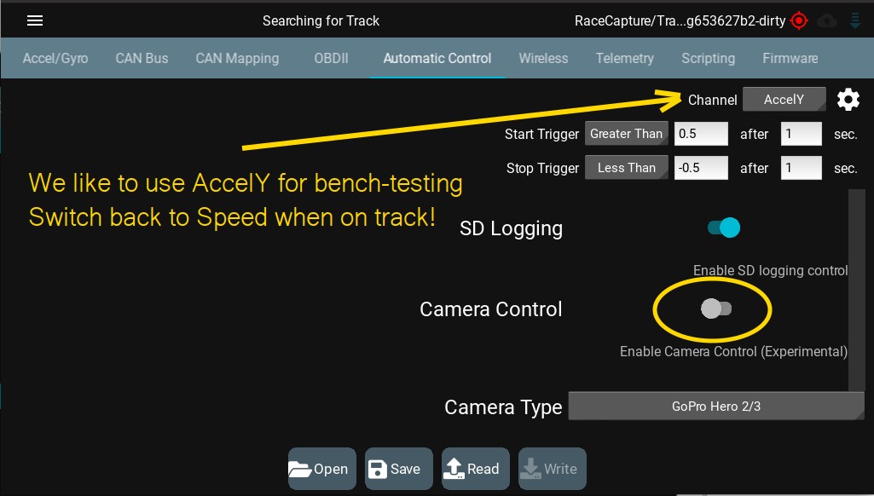Expand the Greater Than start trigger dropdown

[x=626, y=134]
